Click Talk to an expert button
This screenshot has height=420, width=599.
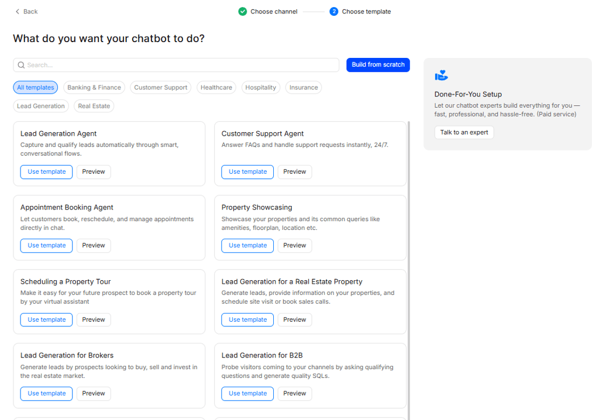tap(464, 132)
